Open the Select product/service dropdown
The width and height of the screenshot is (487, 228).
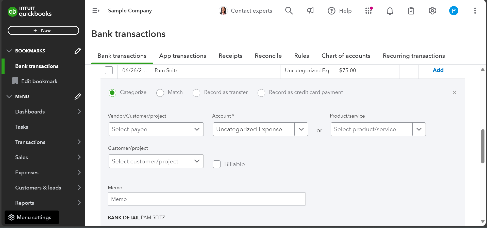[419, 129]
